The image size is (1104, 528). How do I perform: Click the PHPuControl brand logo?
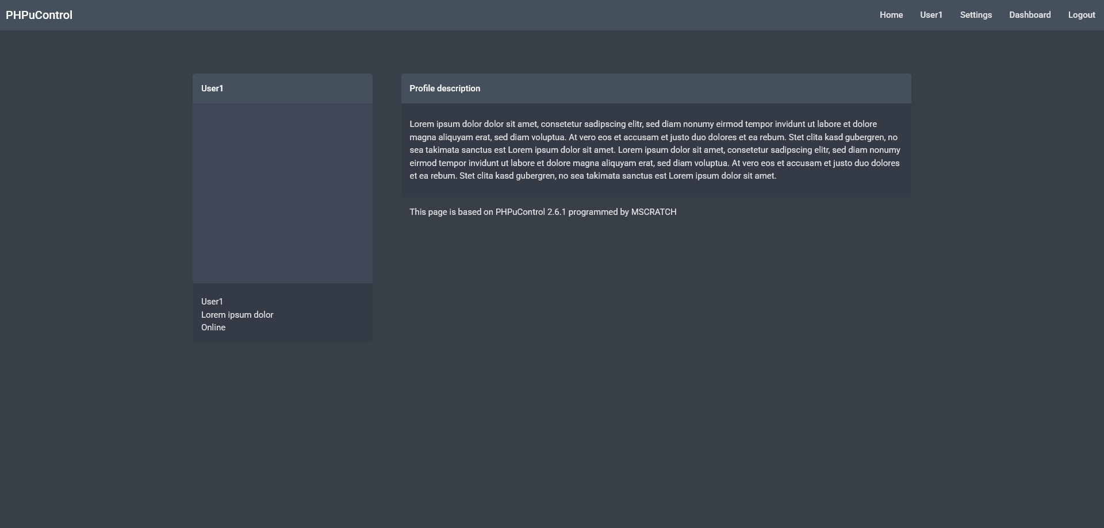click(39, 15)
